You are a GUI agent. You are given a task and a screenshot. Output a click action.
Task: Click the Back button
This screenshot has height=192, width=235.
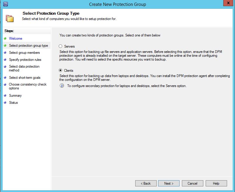click(x=146, y=183)
